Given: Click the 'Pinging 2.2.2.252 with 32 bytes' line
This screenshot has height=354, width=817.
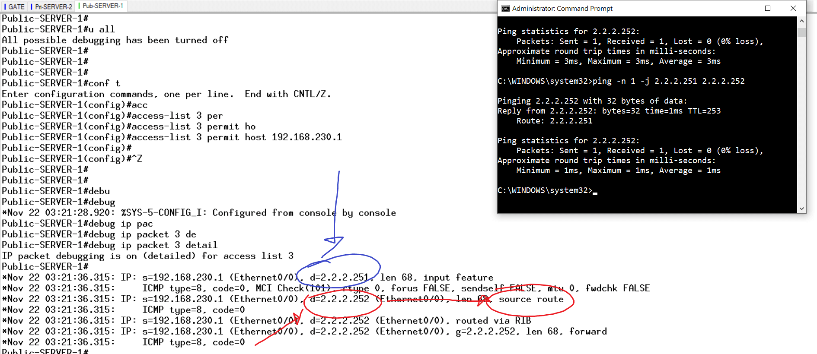Looking at the screenshot, I should 592,101.
